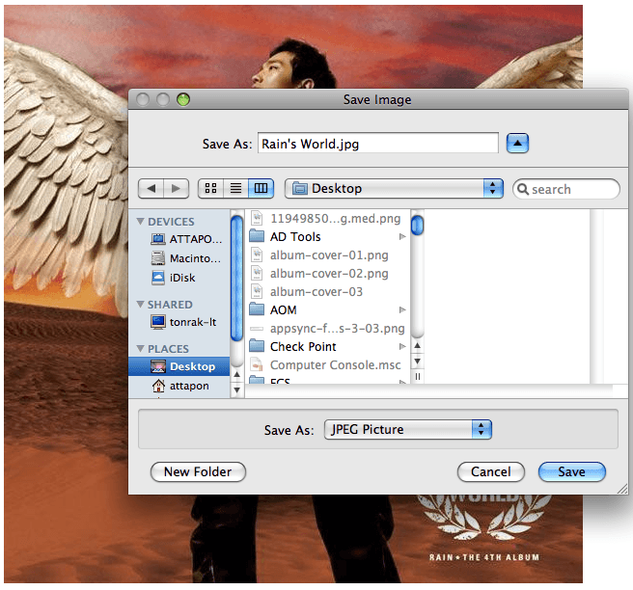633x590 pixels.
Task: Select the "AOM" folder name
Action: coord(283,309)
